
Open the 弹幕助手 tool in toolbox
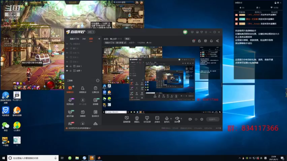click(x=70, y=89)
